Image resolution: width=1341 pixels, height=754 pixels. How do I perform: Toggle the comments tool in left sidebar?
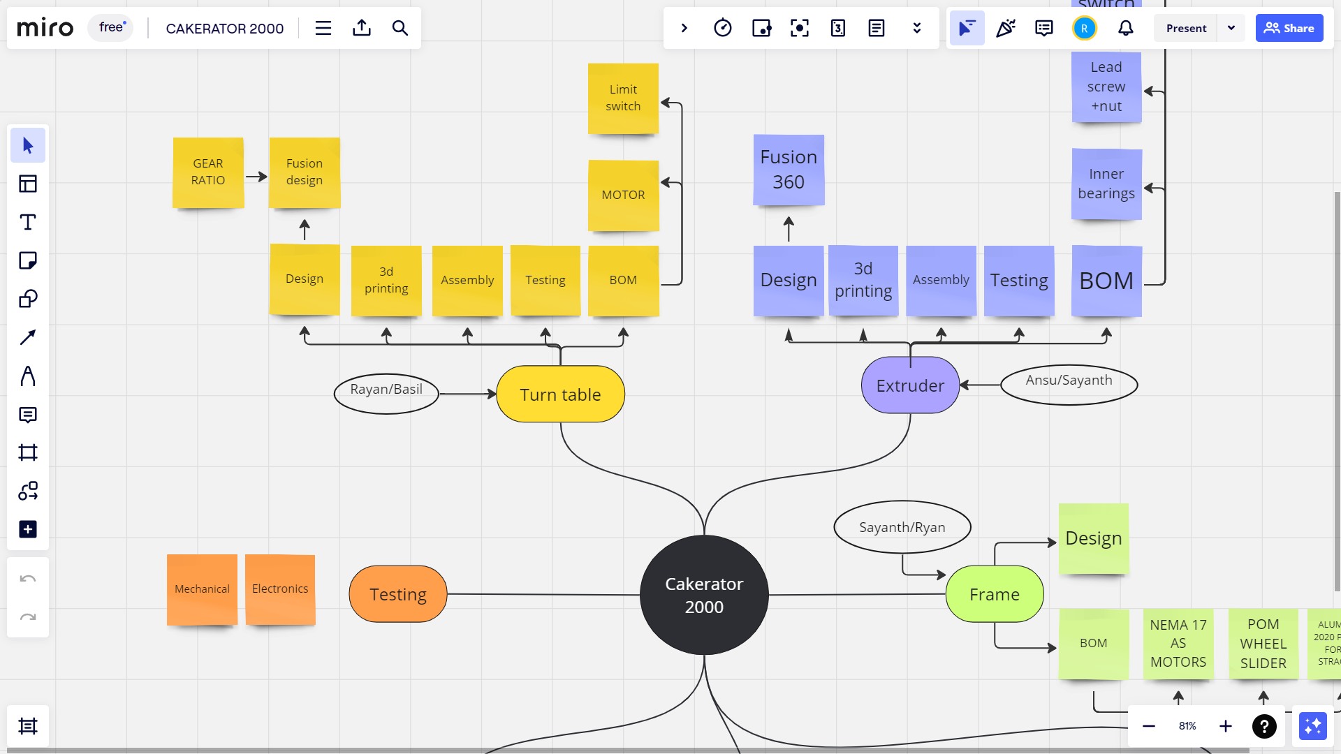[x=28, y=415]
